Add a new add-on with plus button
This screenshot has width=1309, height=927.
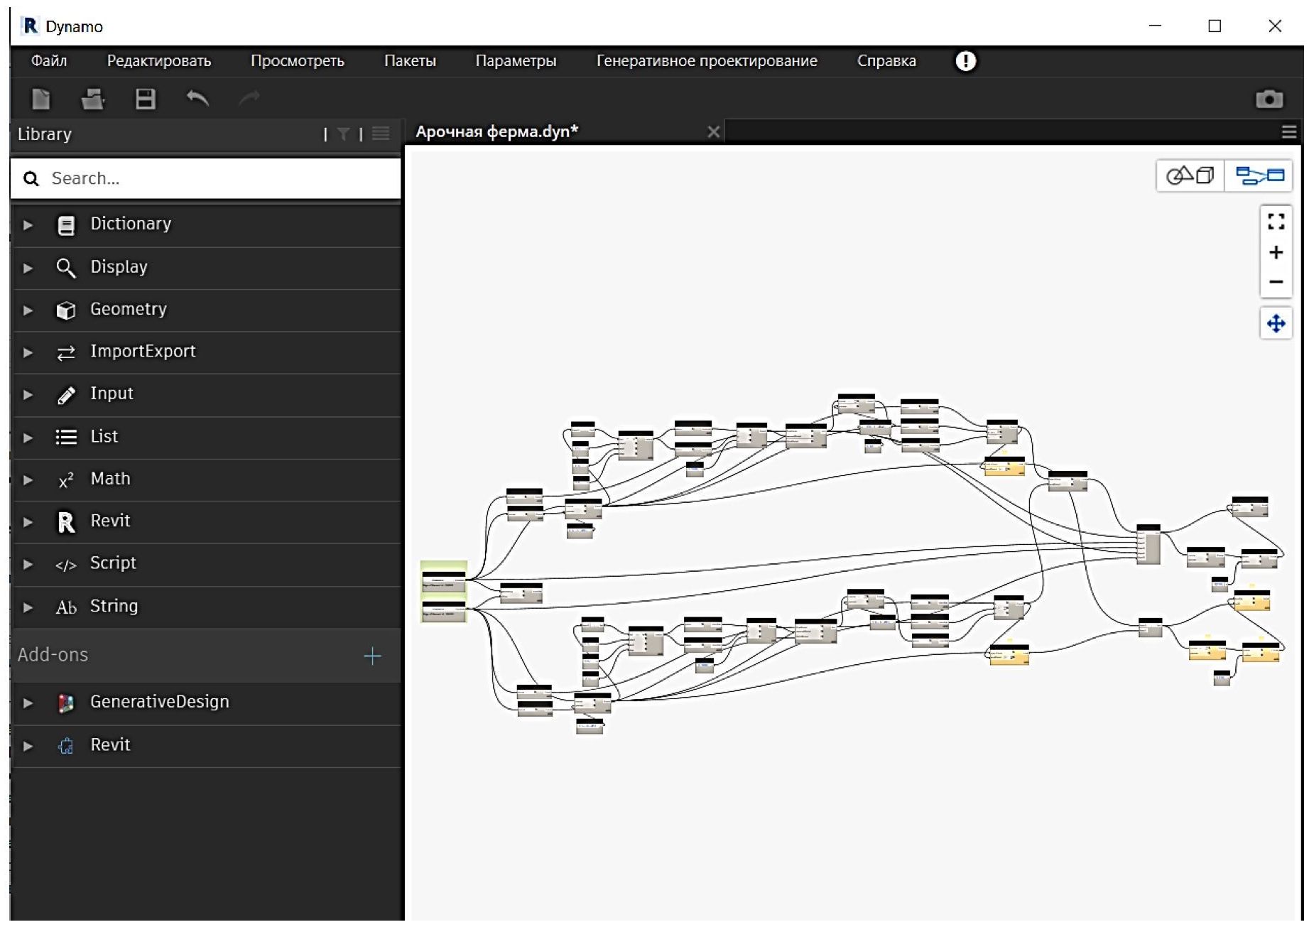click(x=372, y=656)
